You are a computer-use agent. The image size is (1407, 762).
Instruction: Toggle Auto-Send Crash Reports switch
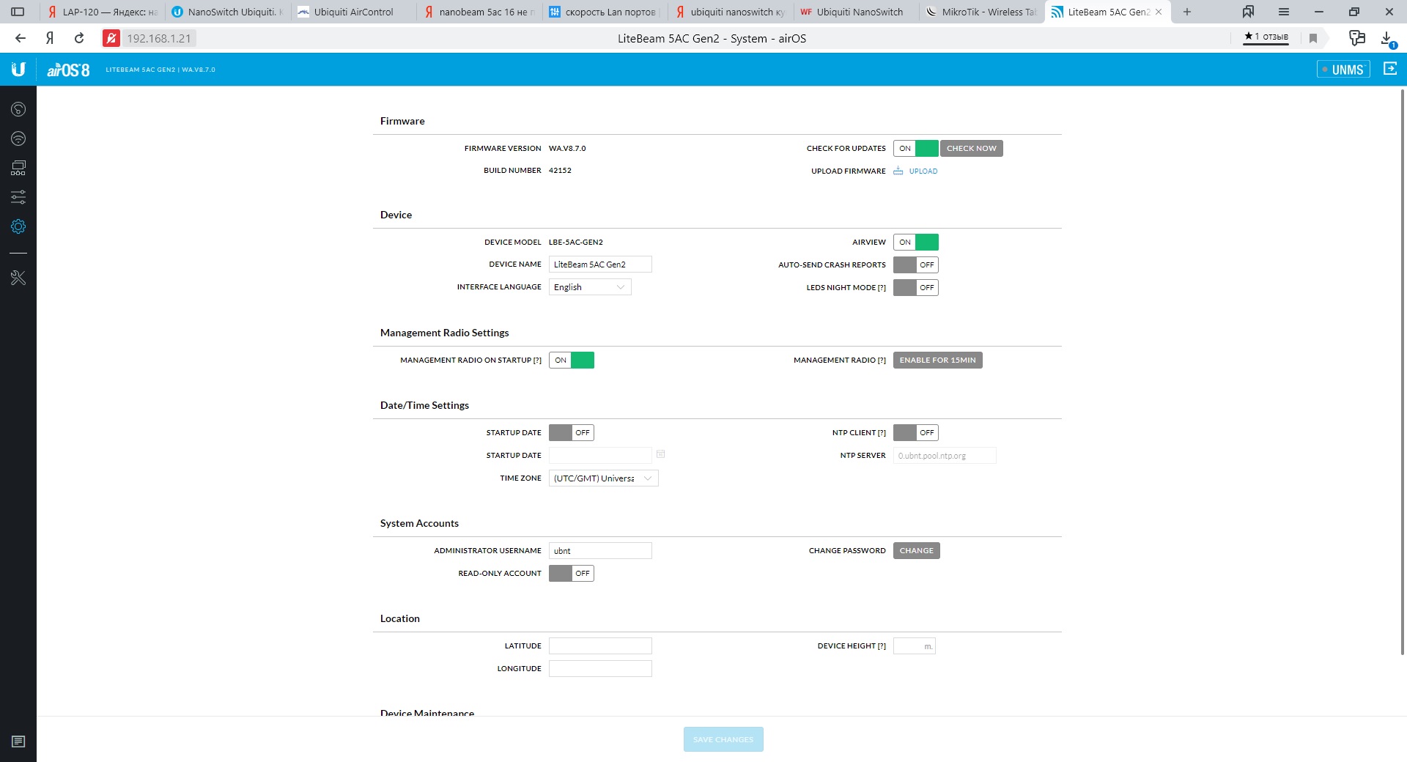915,265
